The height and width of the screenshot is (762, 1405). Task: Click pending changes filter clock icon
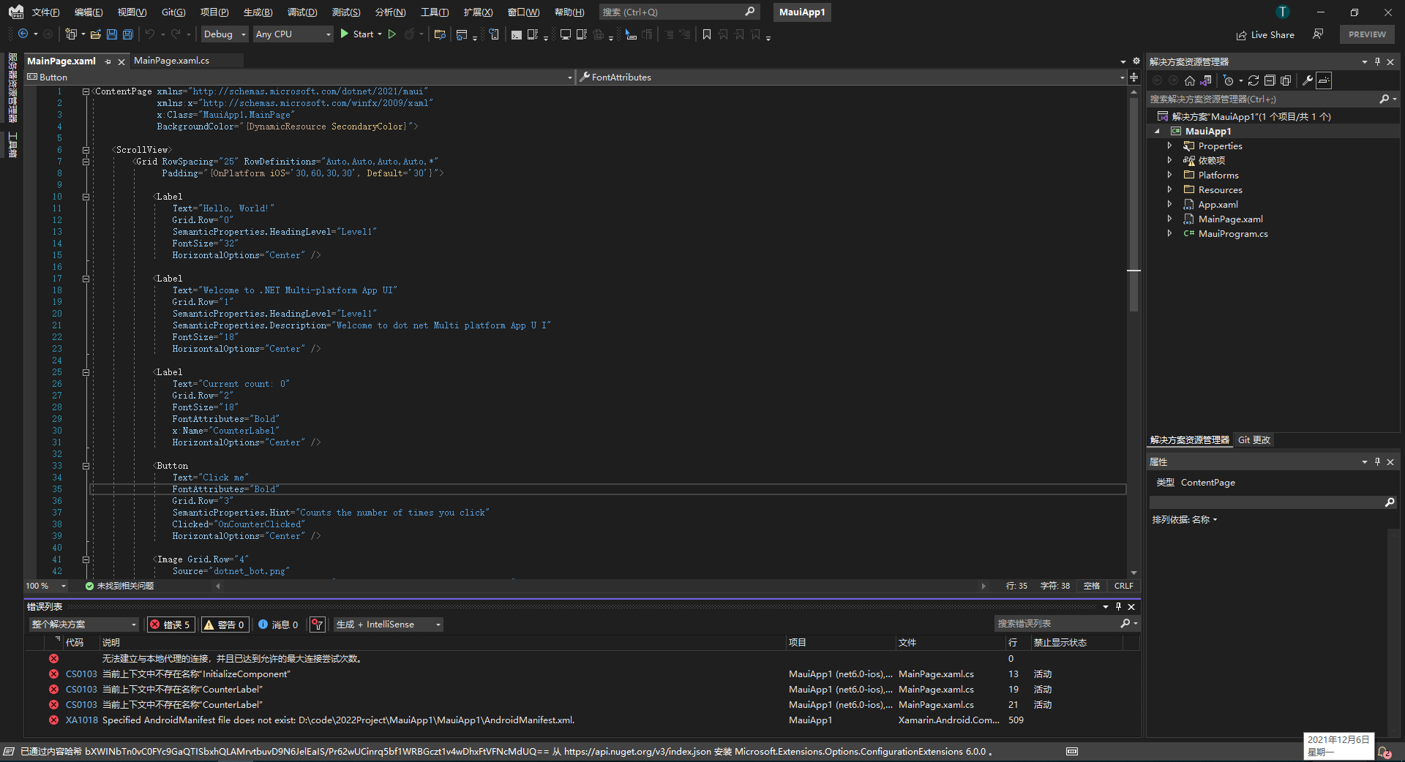coord(1229,80)
